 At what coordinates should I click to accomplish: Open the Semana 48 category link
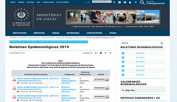69,81
